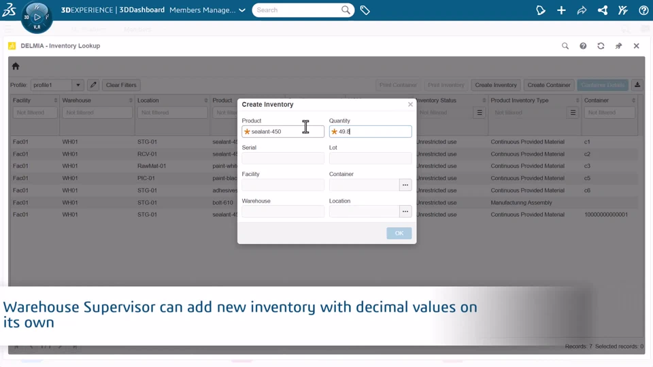Open Product Inventory Type filter list icon

(573, 112)
